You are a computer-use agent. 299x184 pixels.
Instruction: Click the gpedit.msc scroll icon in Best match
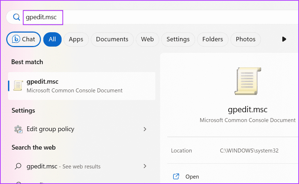18,85
